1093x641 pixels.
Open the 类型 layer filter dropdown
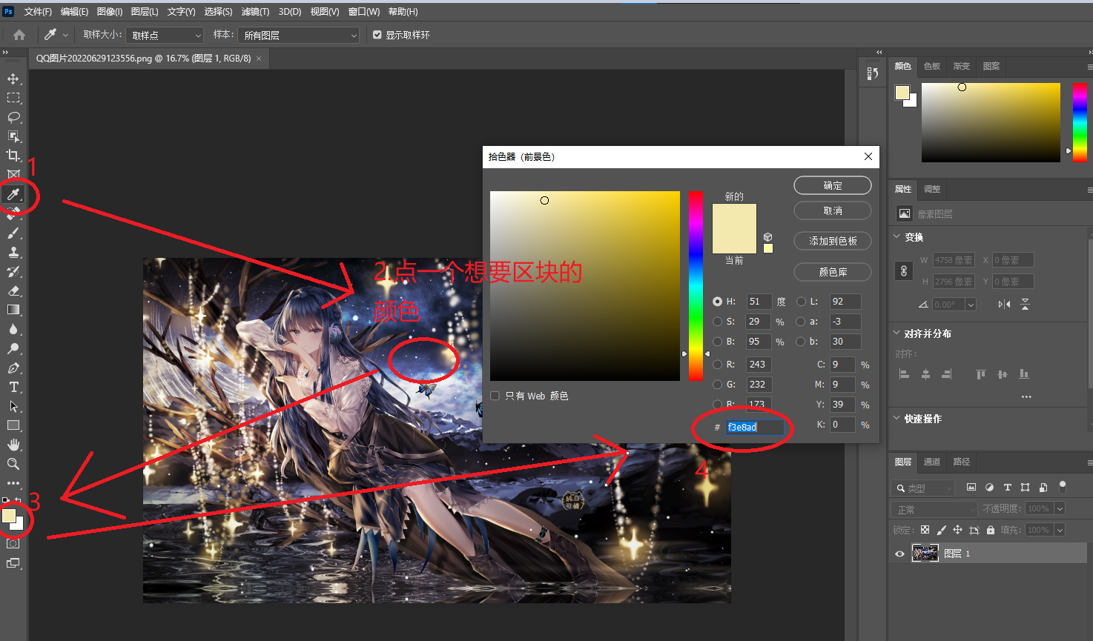click(x=923, y=488)
